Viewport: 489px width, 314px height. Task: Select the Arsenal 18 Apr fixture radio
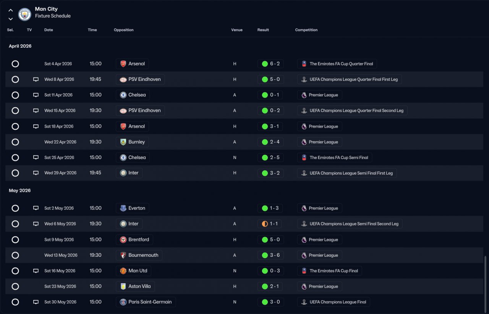pyautogui.click(x=15, y=126)
